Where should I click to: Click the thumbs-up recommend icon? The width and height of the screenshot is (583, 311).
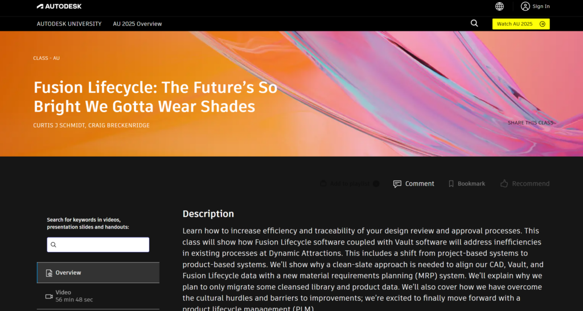(x=504, y=183)
